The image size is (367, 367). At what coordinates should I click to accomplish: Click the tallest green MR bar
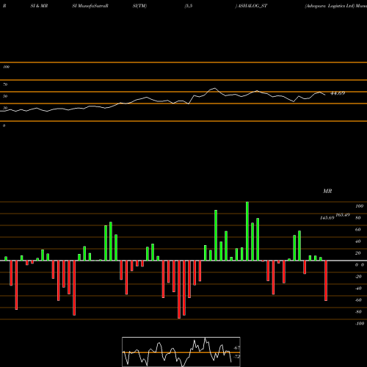click(x=247, y=231)
